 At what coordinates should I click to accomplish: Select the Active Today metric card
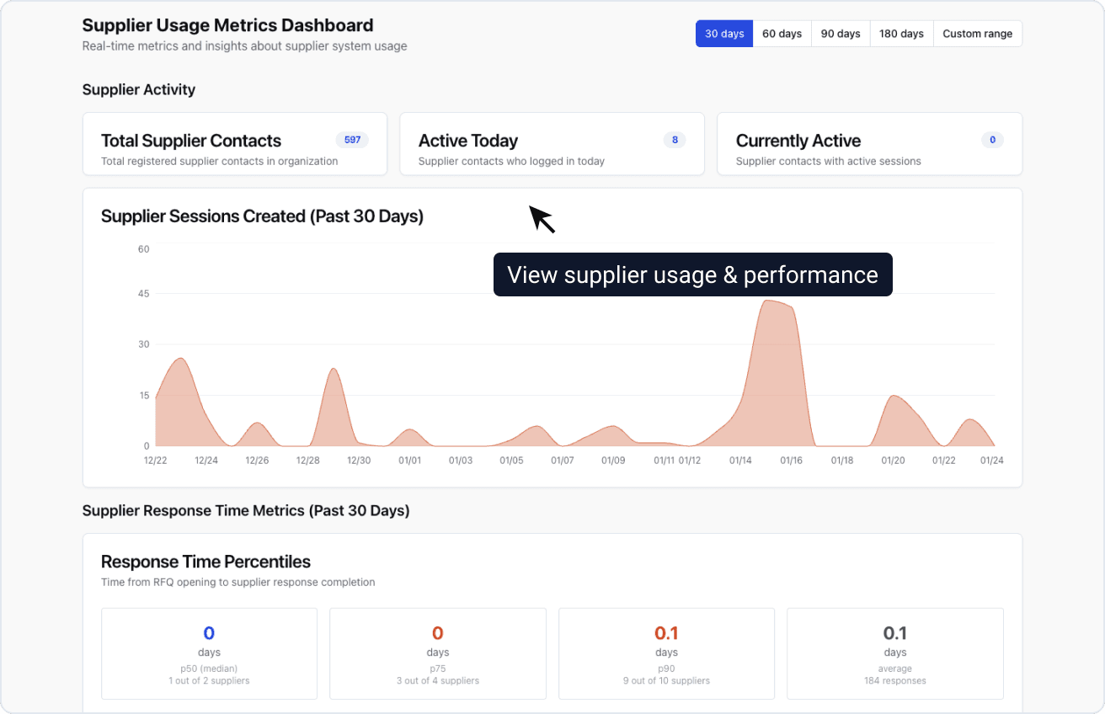[x=552, y=143]
